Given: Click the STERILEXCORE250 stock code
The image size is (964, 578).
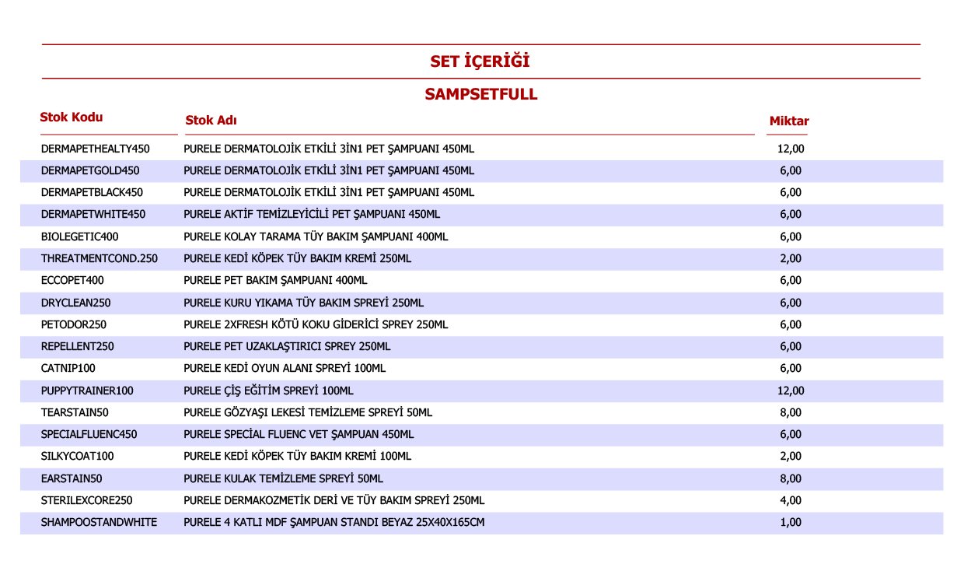Looking at the screenshot, I should pyautogui.click(x=87, y=500).
